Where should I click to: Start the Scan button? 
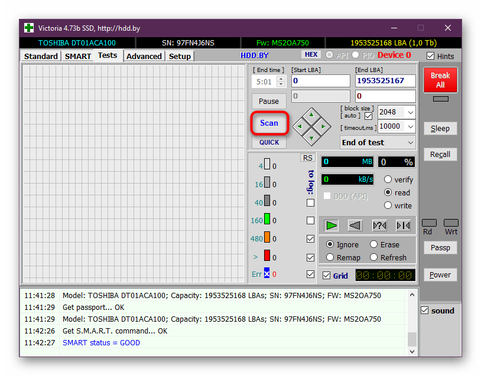(269, 123)
